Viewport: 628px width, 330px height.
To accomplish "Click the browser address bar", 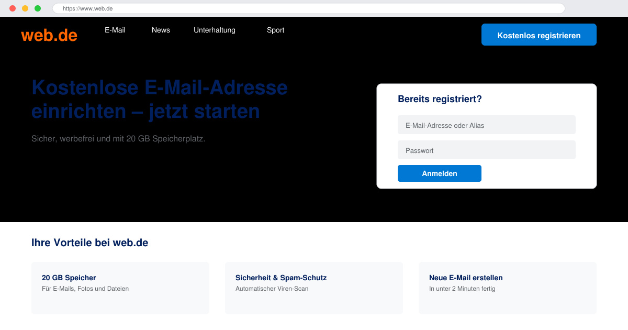I will [x=309, y=8].
